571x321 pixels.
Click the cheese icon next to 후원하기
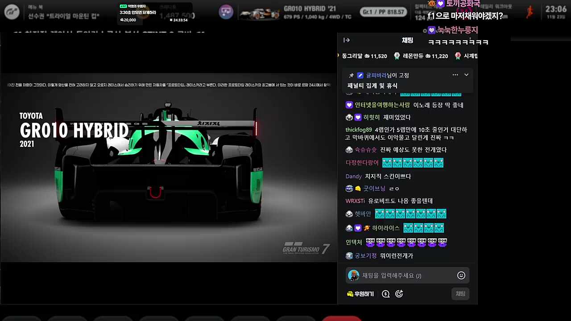coord(351,294)
